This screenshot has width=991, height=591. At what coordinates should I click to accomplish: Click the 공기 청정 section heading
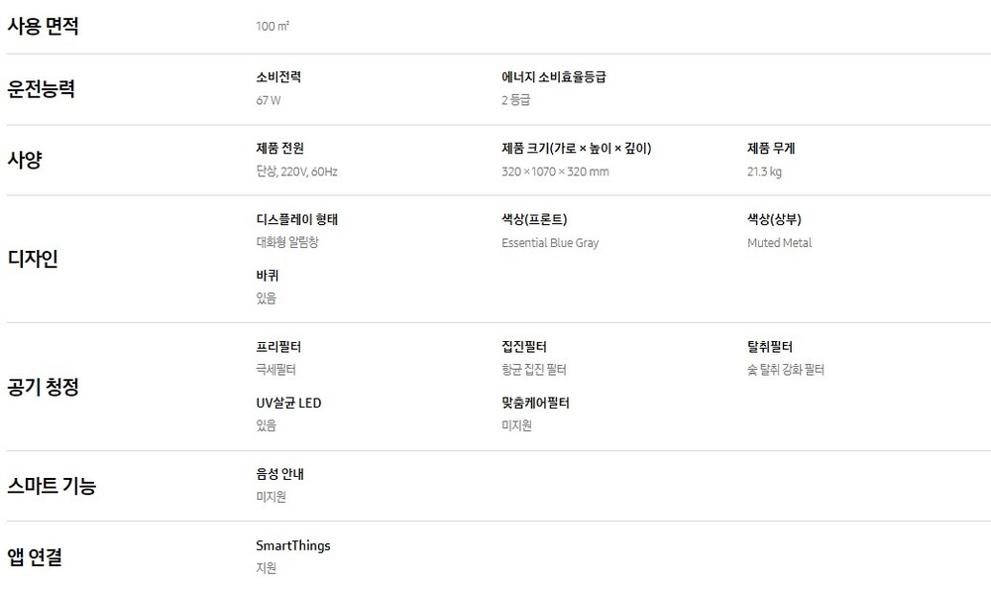tap(43, 387)
